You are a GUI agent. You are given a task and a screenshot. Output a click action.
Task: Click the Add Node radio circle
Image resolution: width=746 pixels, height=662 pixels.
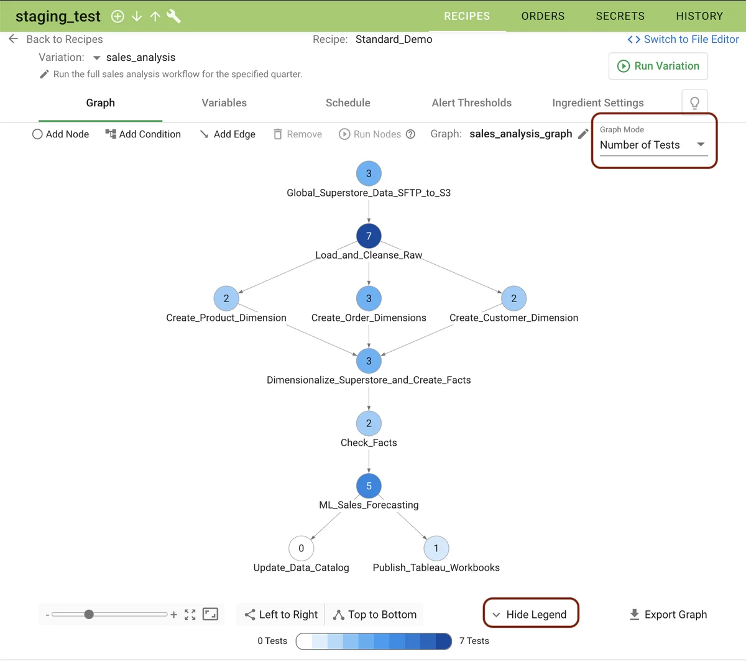tap(37, 134)
